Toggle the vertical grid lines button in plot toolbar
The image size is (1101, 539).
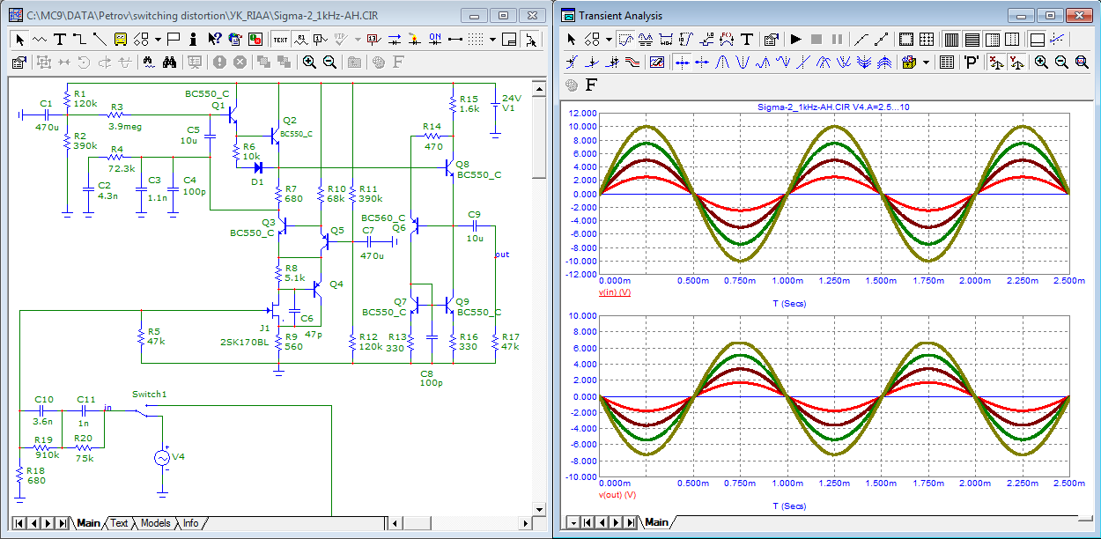click(951, 39)
